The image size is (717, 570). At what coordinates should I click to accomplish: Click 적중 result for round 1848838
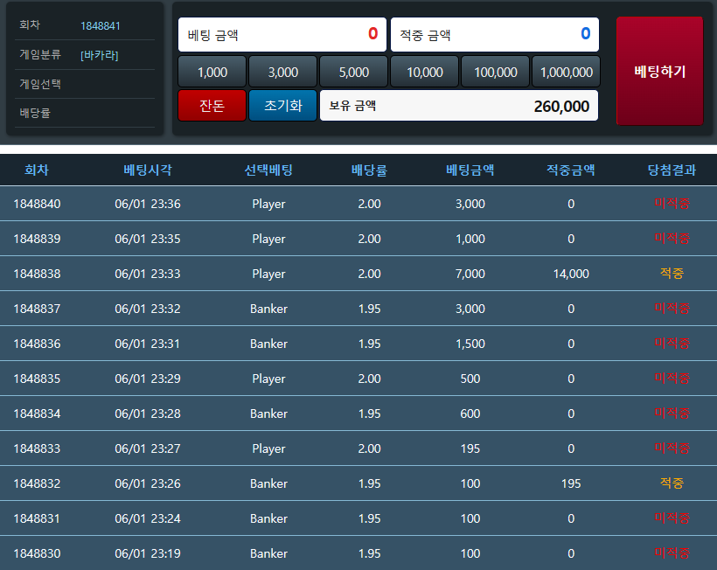(672, 274)
